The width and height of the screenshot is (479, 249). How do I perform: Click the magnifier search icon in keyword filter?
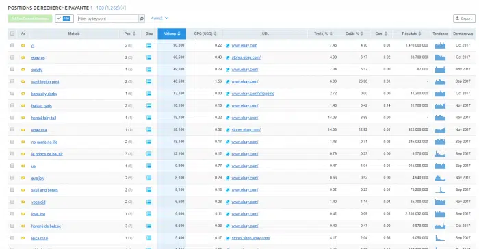click(142, 18)
